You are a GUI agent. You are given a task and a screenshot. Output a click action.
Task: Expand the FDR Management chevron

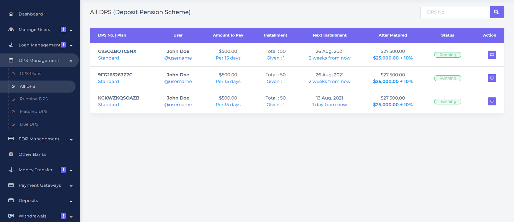point(71,139)
